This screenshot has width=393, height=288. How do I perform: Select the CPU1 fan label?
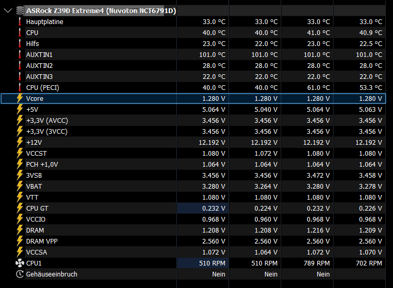click(34, 263)
